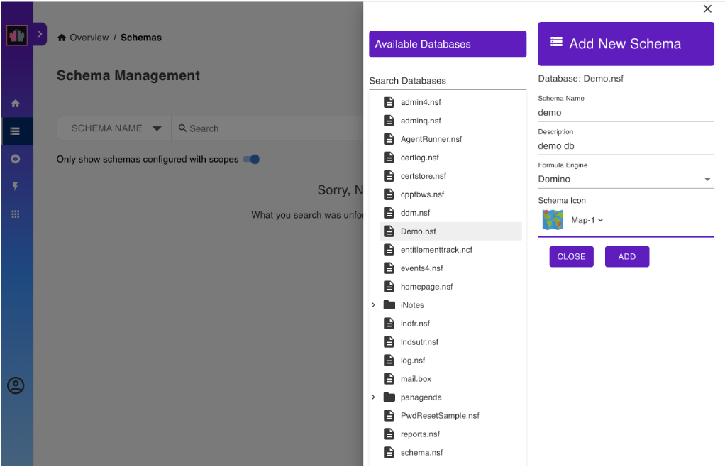
Task: Open the SCHEMA NAME filter dropdown
Action: pyautogui.click(x=114, y=128)
